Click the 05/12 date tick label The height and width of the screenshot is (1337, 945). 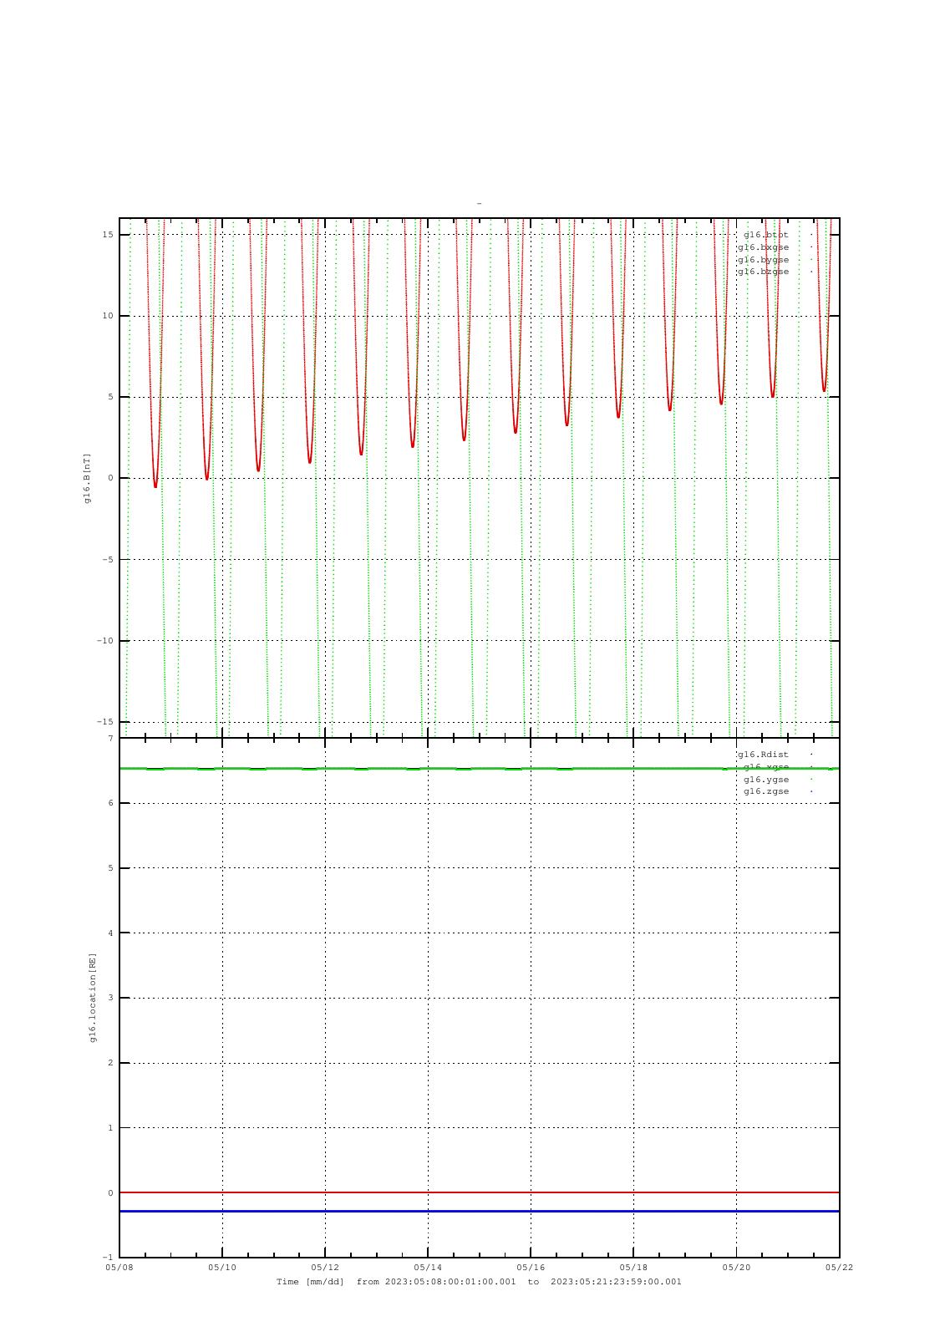pos(325,1268)
